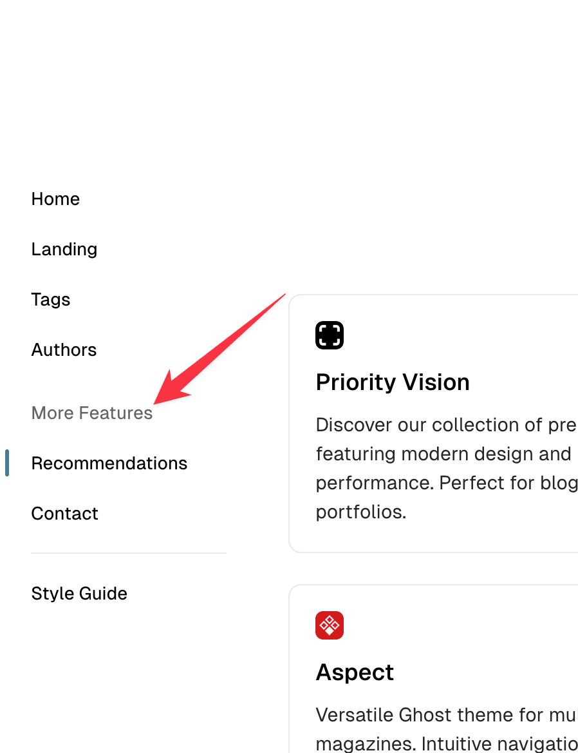Image resolution: width=578 pixels, height=753 pixels.
Task: Open the Recommendations section
Action: [109, 463]
